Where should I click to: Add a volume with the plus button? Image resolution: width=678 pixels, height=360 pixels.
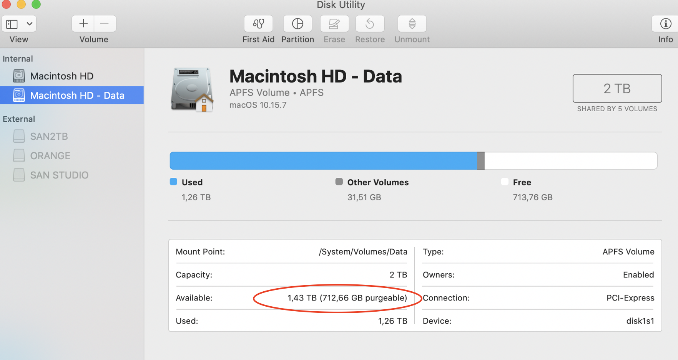(83, 24)
